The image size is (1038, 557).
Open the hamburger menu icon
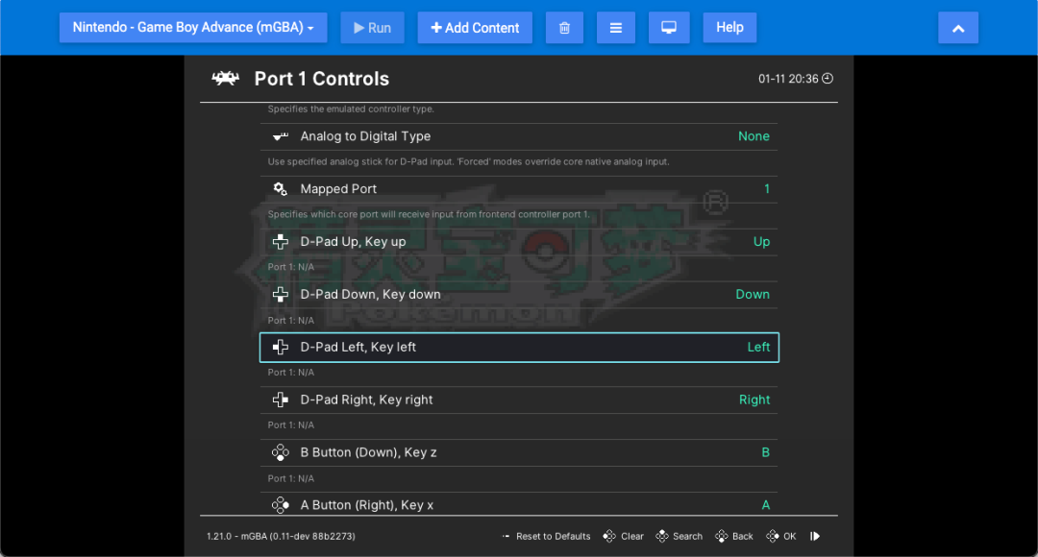[x=615, y=28]
